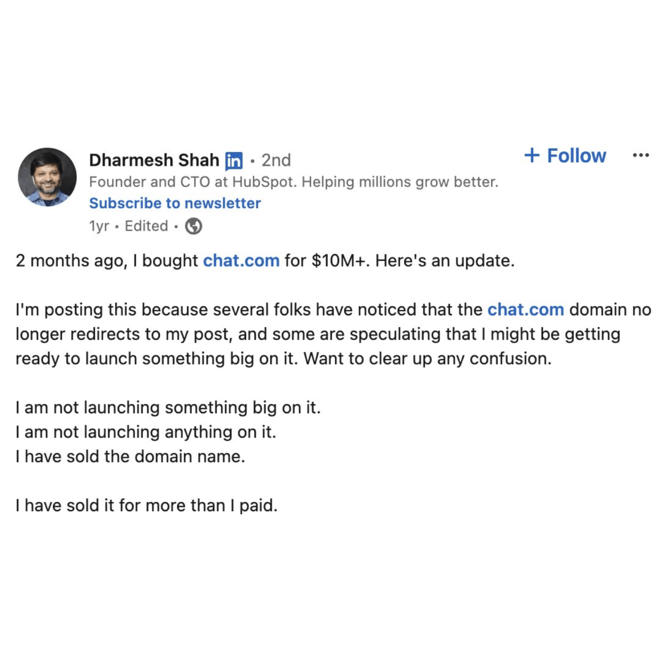Click the '1yr' post timestamp

tap(99, 226)
